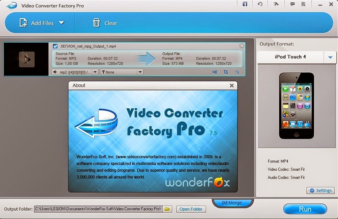The image size is (338, 219).
Task: Play the video thumbnail preview
Action: point(27,59)
